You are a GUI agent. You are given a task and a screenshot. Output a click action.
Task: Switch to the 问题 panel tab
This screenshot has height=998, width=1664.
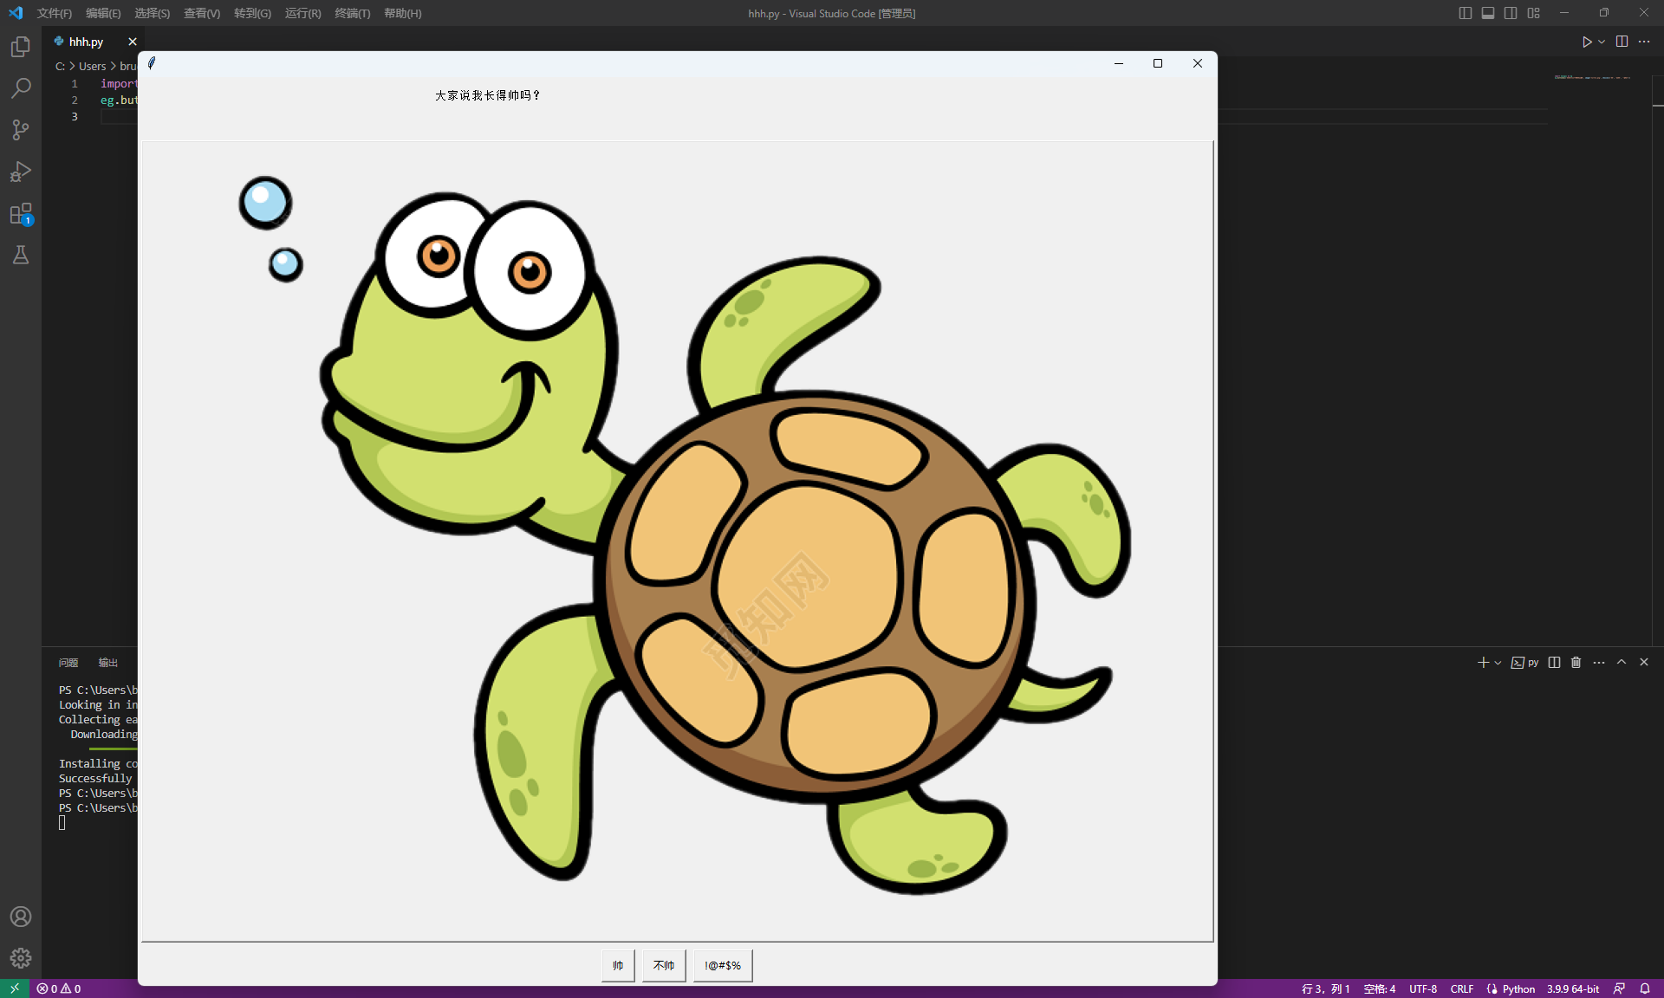coord(68,663)
